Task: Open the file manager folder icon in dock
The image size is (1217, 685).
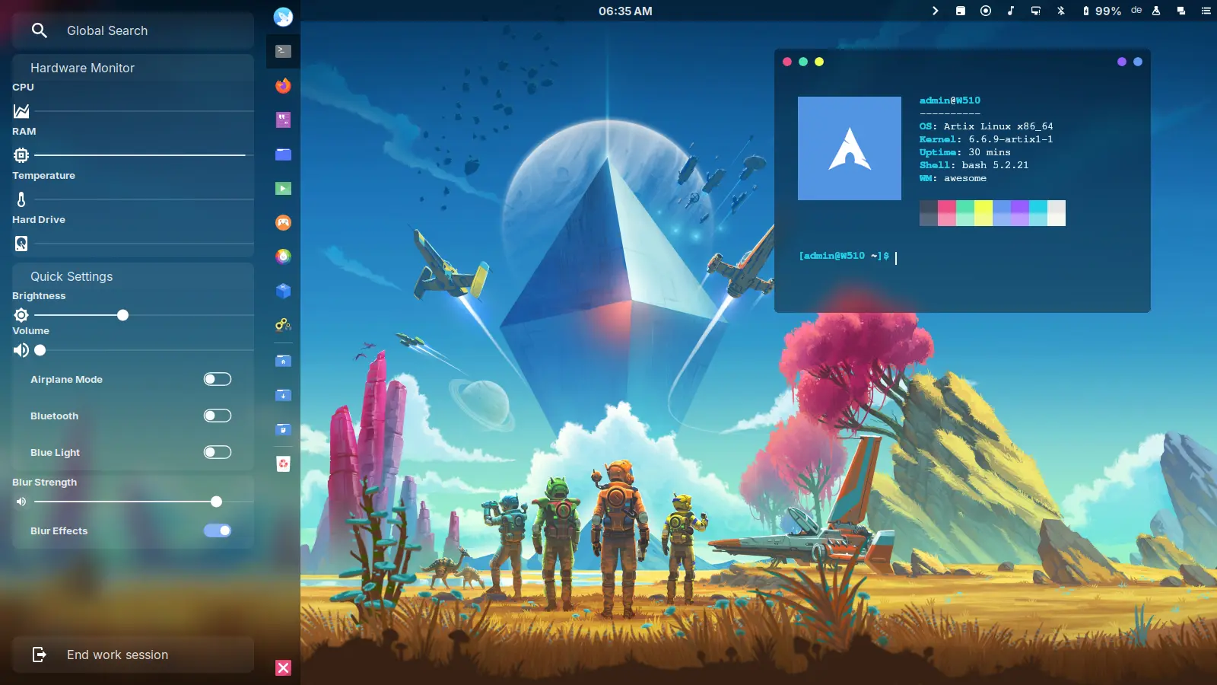Action: [283, 154]
